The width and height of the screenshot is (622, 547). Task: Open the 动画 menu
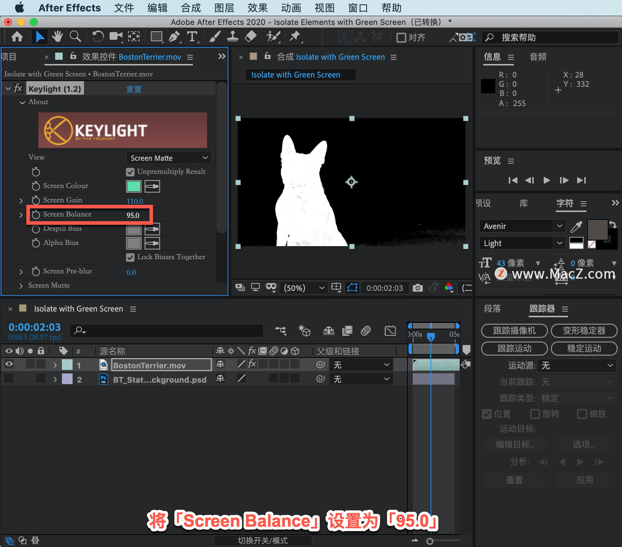(291, 8)
